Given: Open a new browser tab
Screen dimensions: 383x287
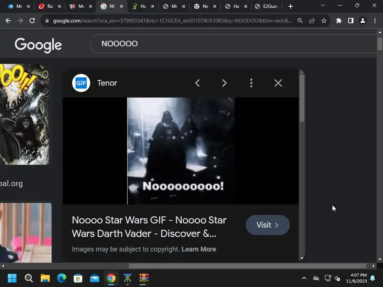Looking at the screenshot, I should (x=290, y=7).
